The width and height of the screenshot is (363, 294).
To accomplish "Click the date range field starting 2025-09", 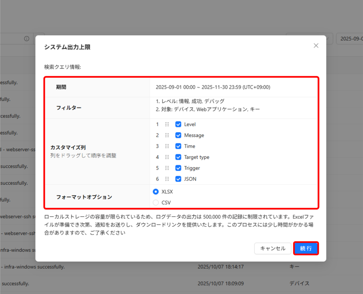I will pyautogui.click(x=349, y=39).
